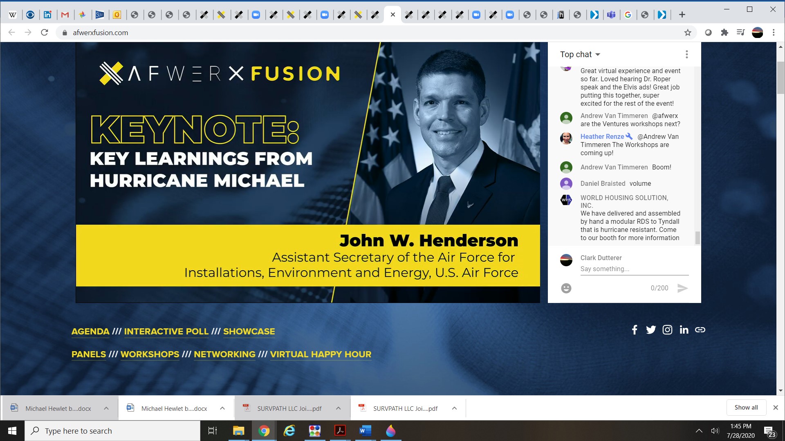
Task: Close the downloads bar
Action: click(x=776, y=408)
